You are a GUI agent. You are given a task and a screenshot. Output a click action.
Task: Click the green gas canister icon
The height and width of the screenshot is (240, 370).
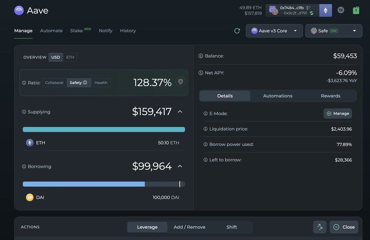pyautogui.click(x=356, y=10)
